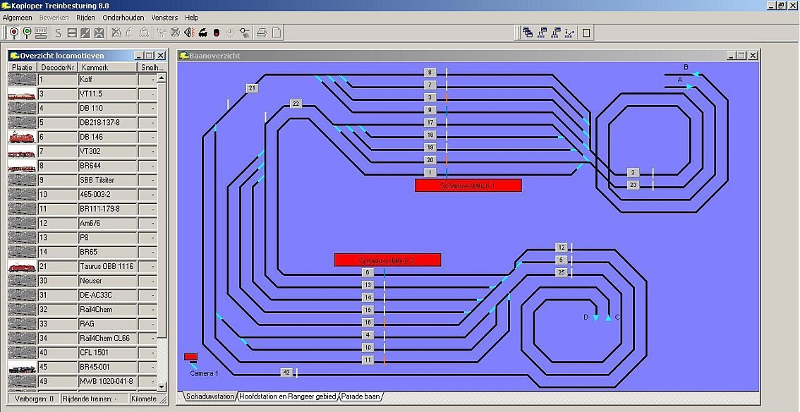The width and height of the screenshot is (800, 412).
Task: Click the BR644 locomotive thumbnail
Action: pos(23,166)
